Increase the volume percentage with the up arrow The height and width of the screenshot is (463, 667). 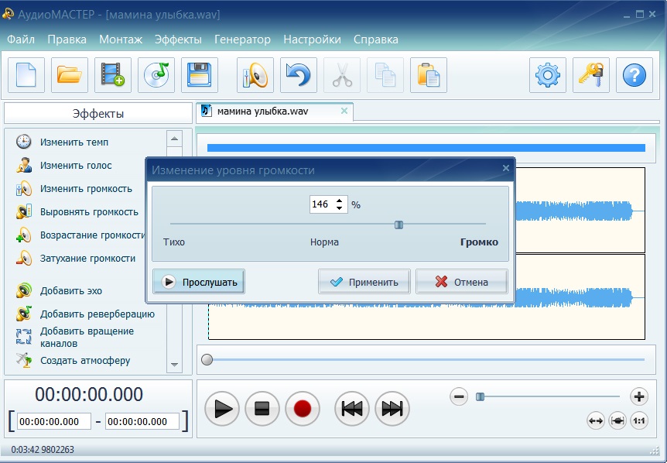click(339, 201)
